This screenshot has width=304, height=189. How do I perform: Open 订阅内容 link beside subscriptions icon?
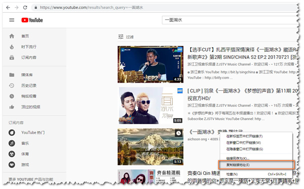29,57
